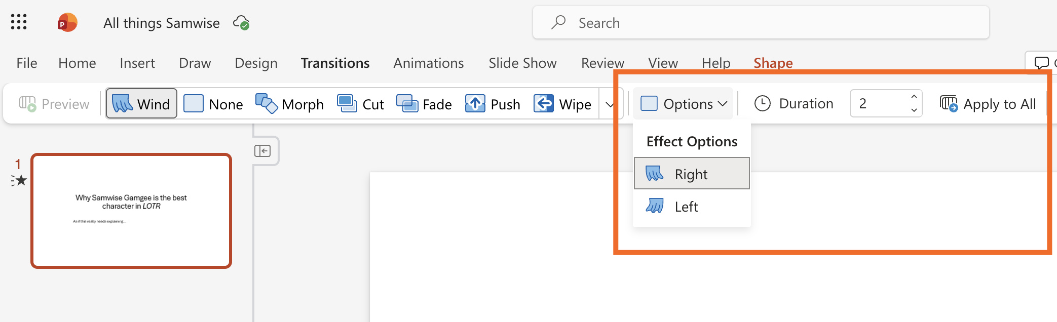Collapse the slide thumbnail pane
This screenshot has height=322, width=1057.
[262, 151]
